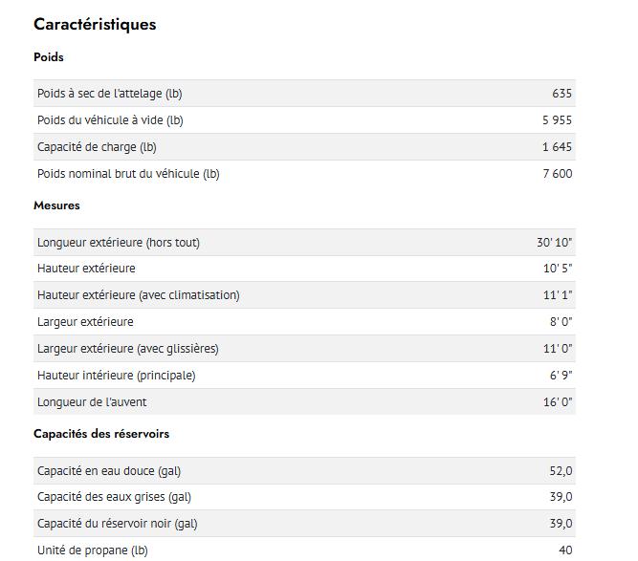Viewport: 638px width, 561px height.
Task: Click the Poids du véhicule à vide label
Action: [x=110, y=120]
